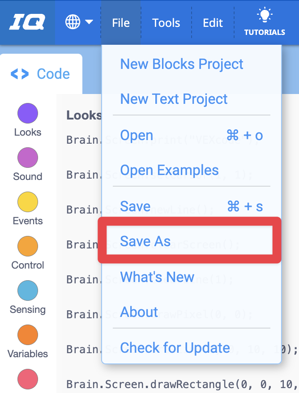Click Check for Update
Screen dimensions: 299x393
pos(175,348)
